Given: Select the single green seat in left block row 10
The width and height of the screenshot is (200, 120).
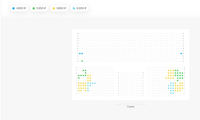Looking at the screenshot, I should click(86, 73).
